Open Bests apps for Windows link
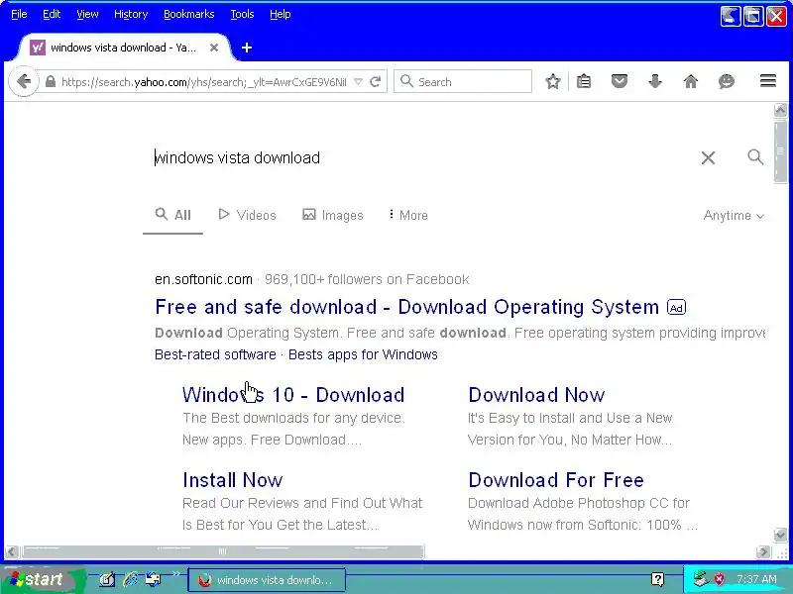 click(363, 354)
